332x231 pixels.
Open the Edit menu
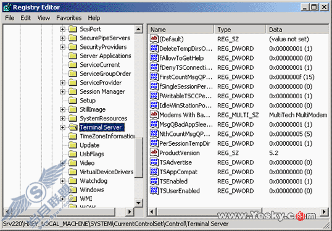coord(25,18)
